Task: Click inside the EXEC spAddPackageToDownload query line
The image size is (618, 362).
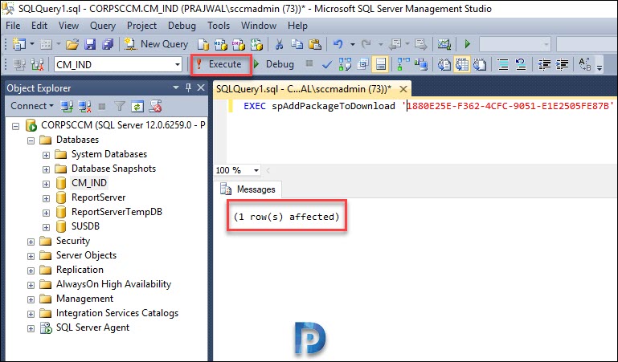Action: (x=428, y=106)
